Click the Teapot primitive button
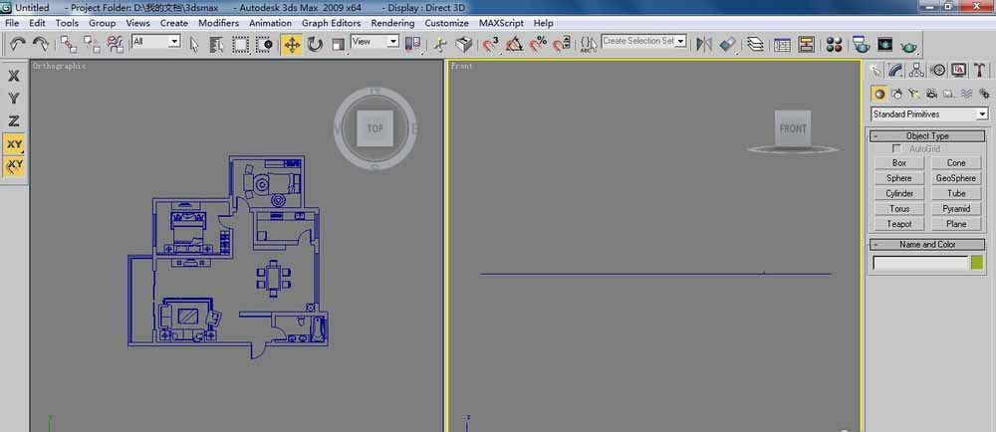The image size is (996, 432). click(x=898, y=224)
